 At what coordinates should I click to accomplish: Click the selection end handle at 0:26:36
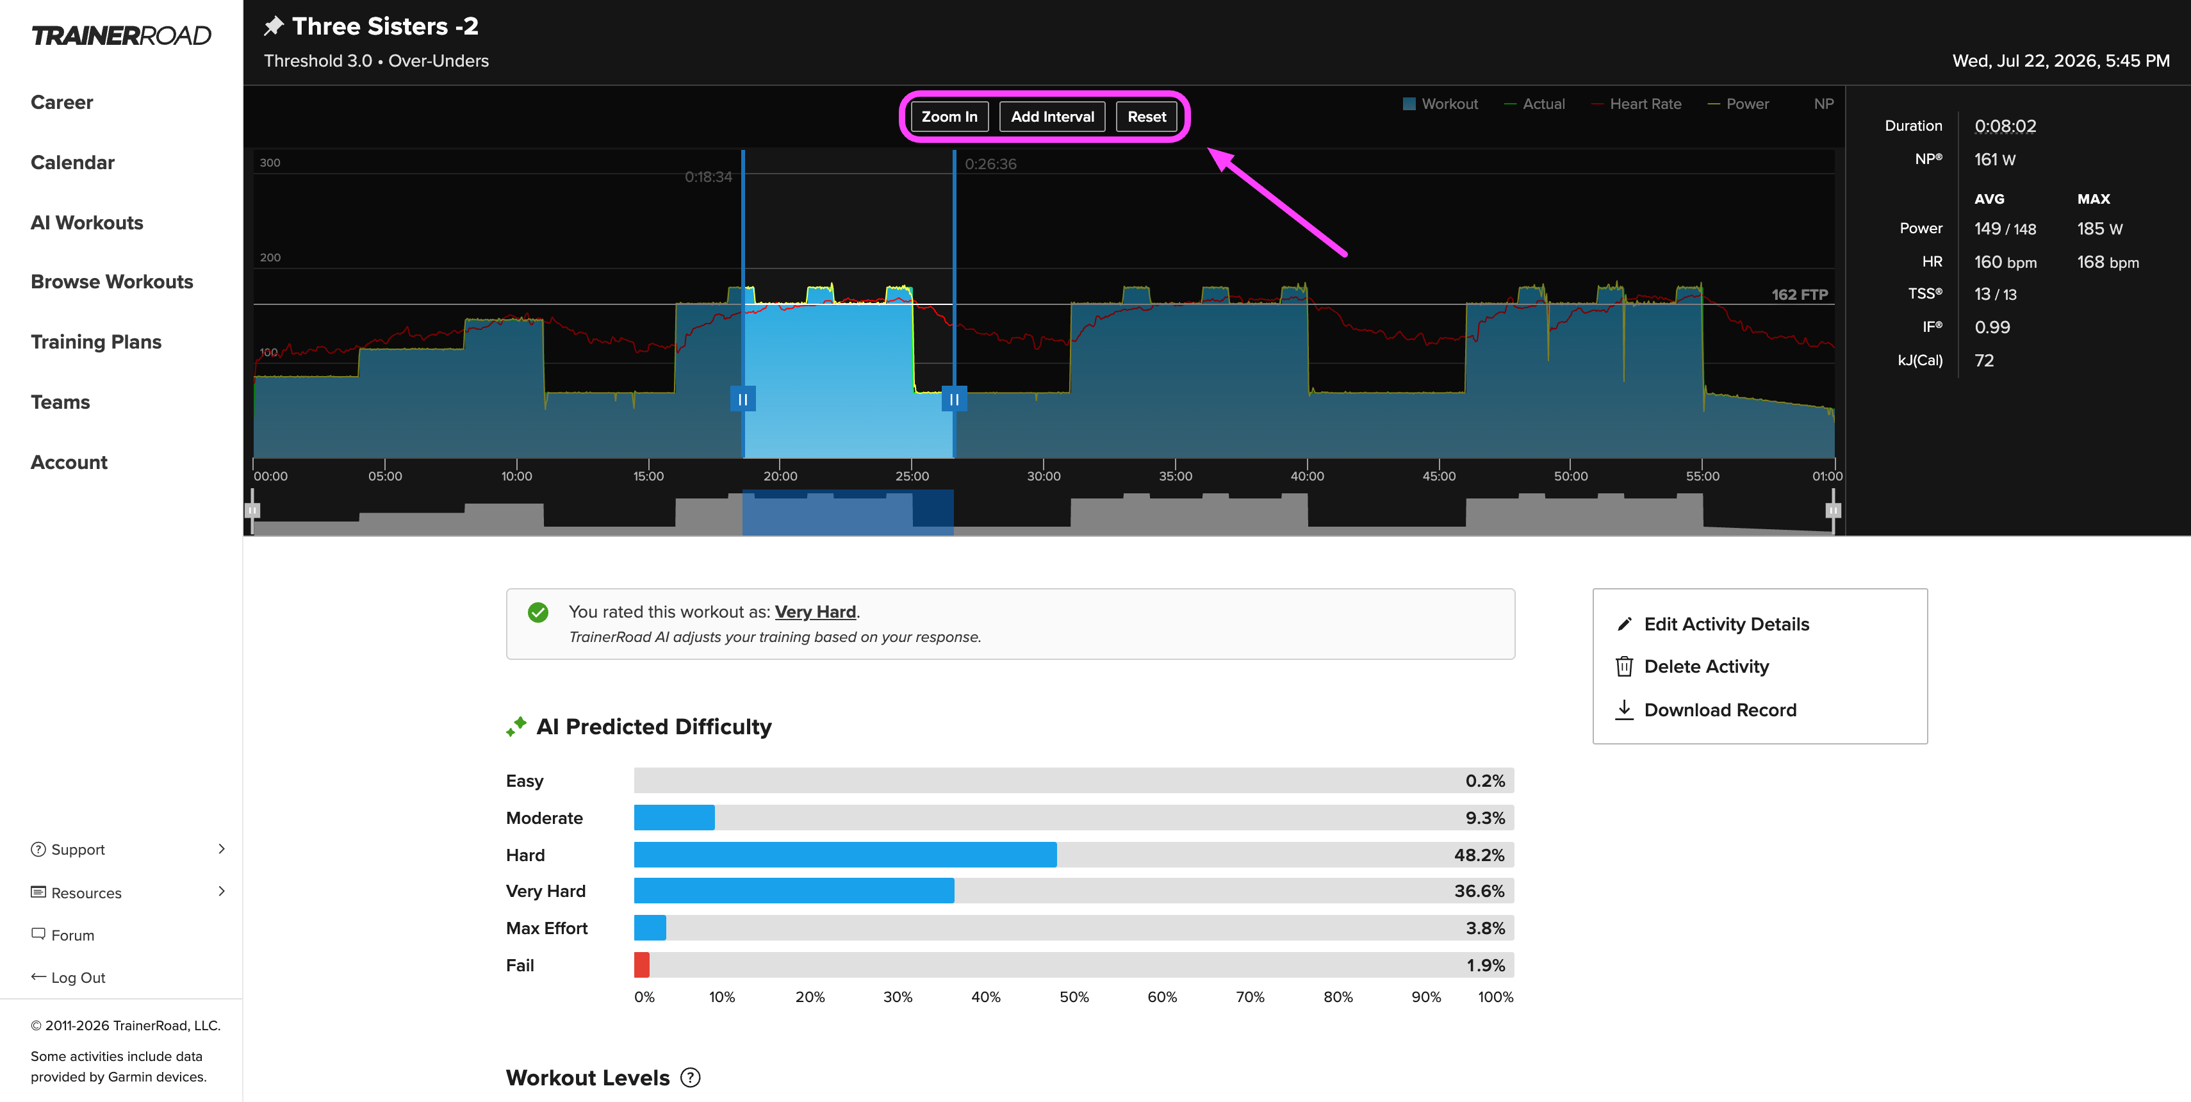(955, 399)
